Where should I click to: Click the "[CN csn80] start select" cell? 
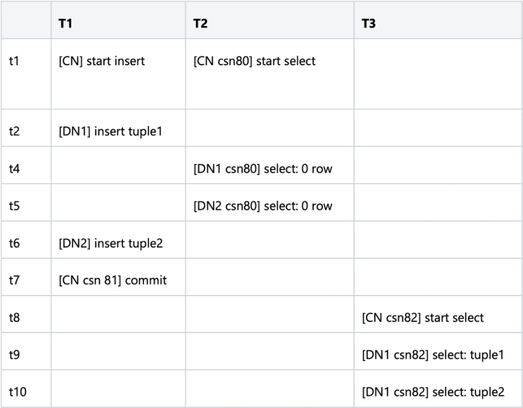[x=254, y=61]
